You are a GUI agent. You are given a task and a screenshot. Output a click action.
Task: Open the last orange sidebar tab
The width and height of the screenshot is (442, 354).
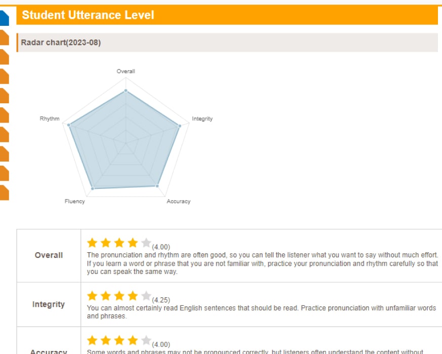click(x=4, y=193)
